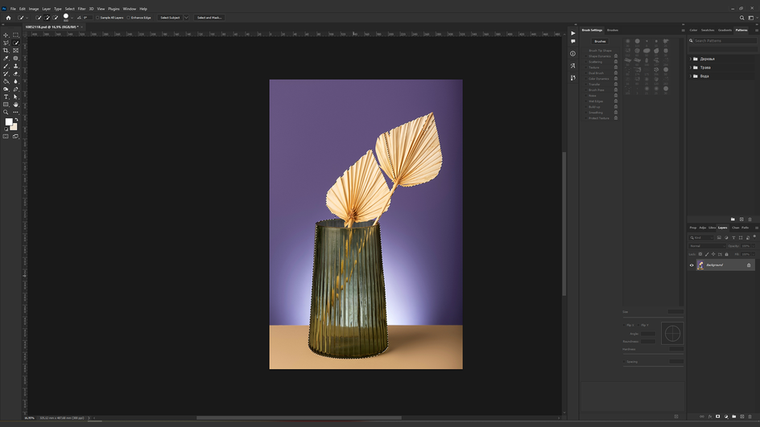
Task: Open the History panel play icon
Action: [573, 34]
